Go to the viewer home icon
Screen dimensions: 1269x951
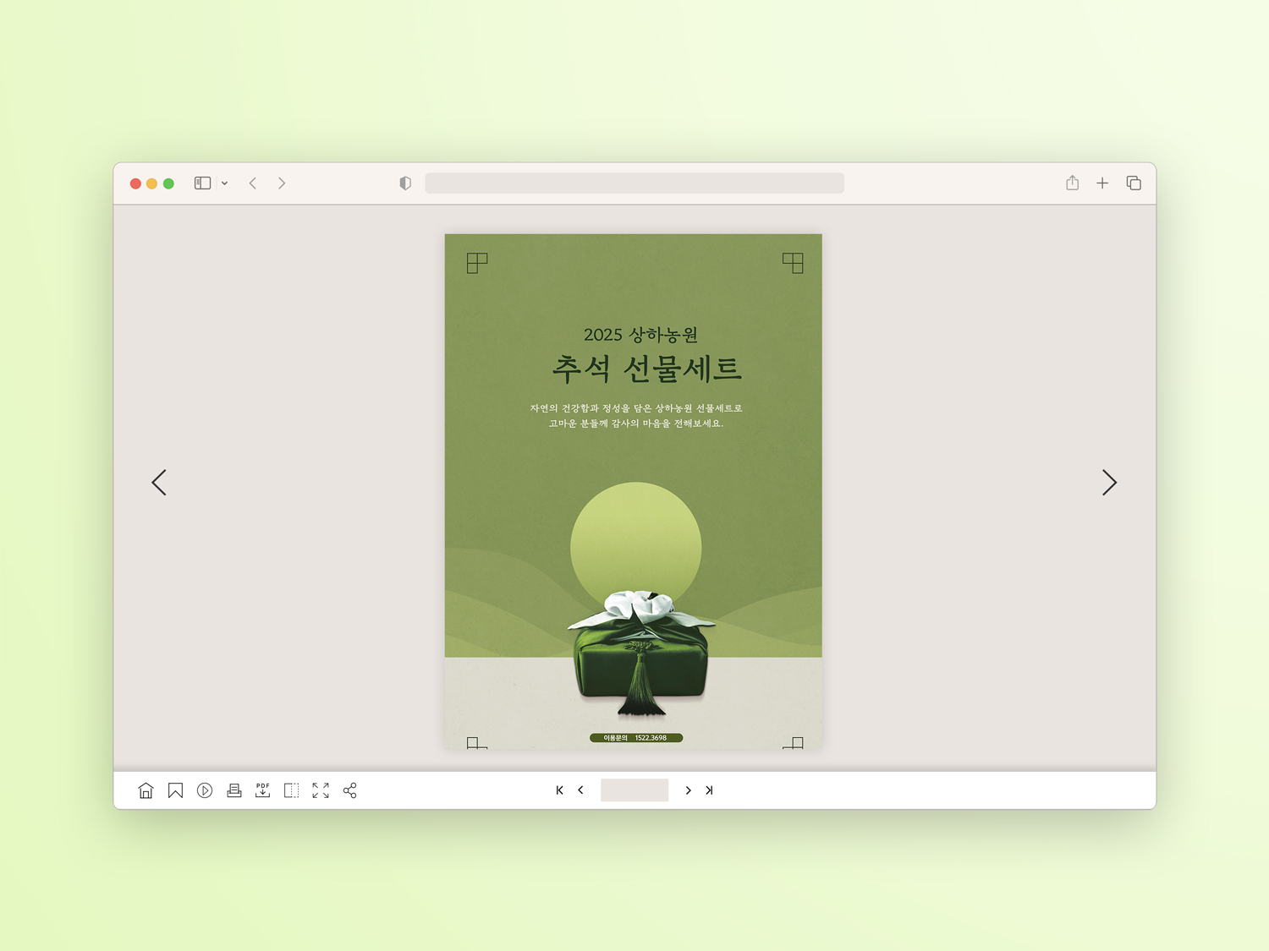tap(146, 790)
